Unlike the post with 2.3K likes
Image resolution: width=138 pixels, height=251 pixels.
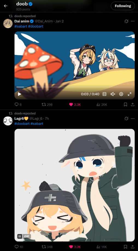point(75,105)
